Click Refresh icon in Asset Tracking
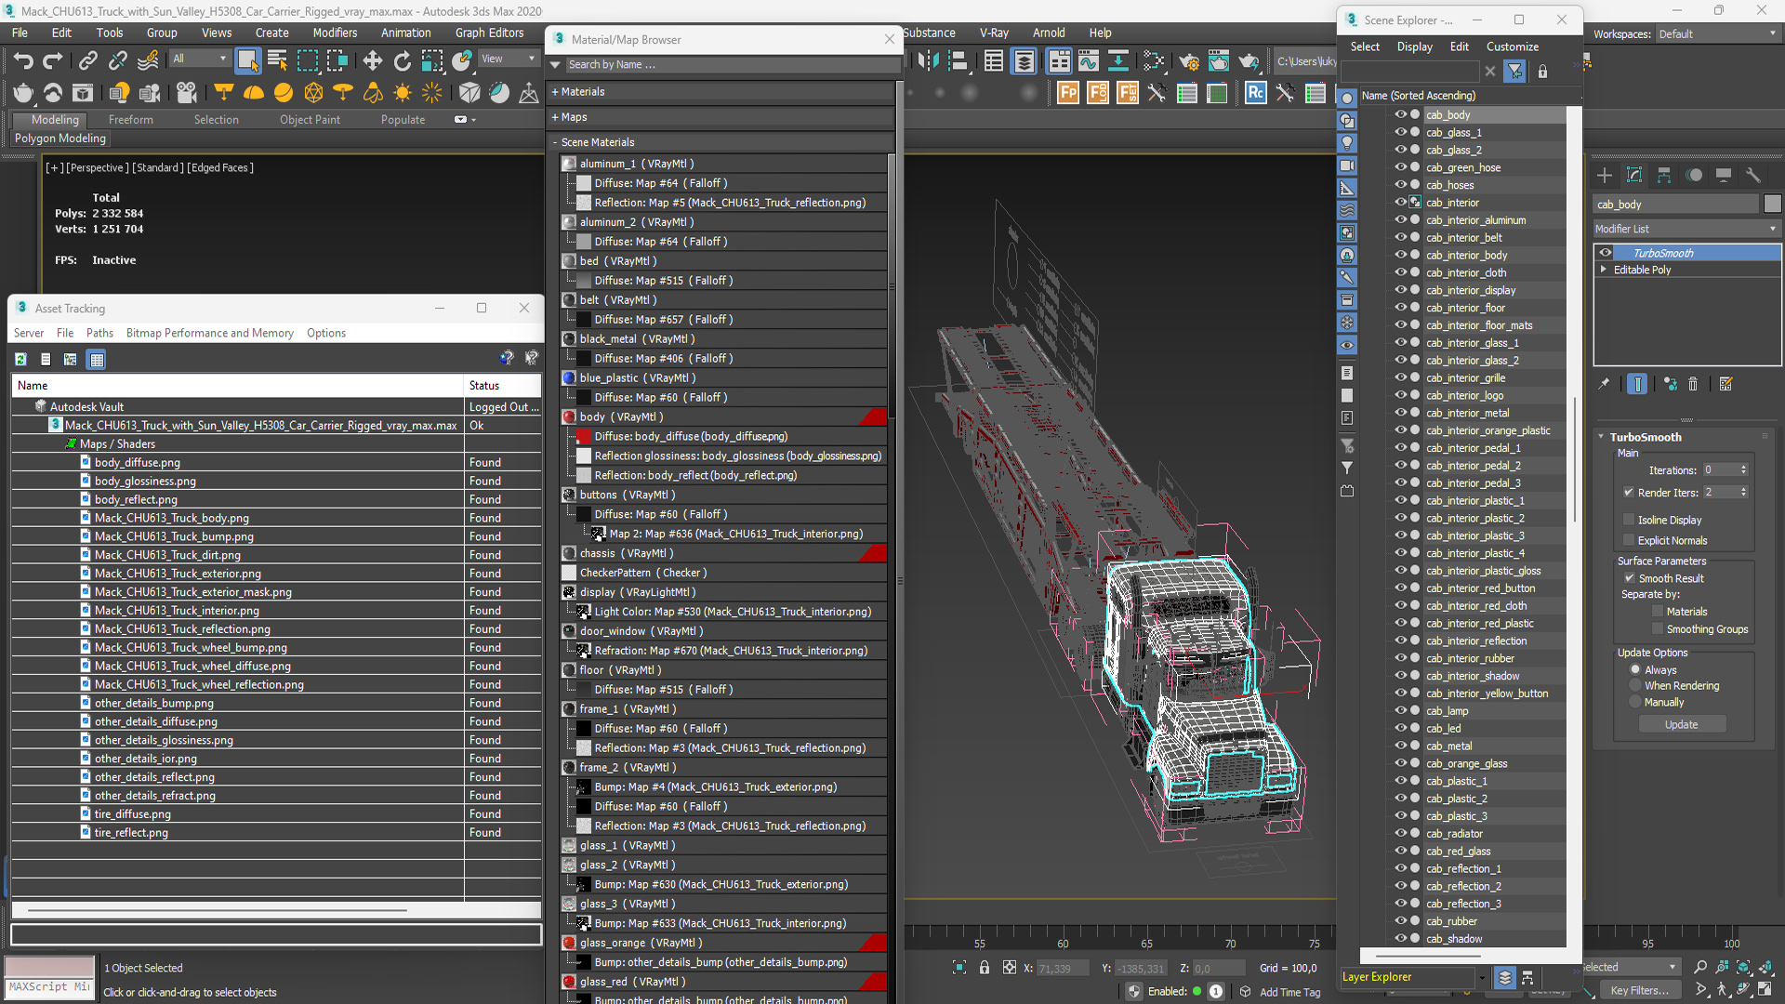The image size is (1785, 1004). tap(20, 360)
